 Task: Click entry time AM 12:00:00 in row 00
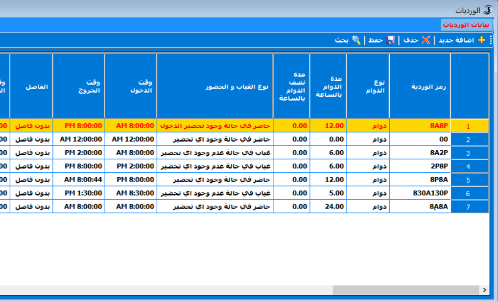click(x=131, y=139)
